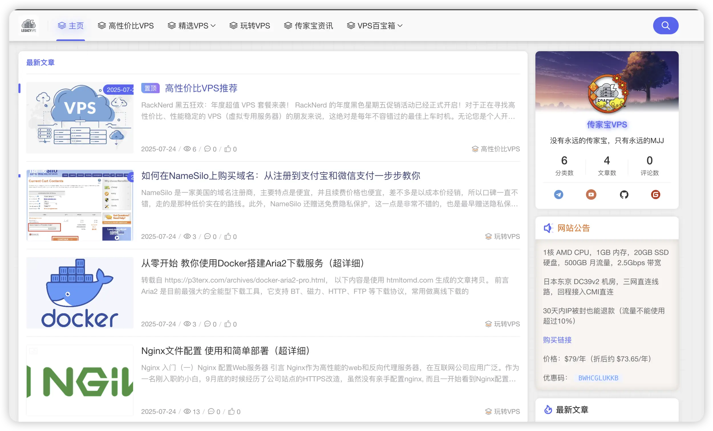Screen dimensions: 713x431
Task: Open the NameSilo domain purchase article title
Action: coord(281,175)
